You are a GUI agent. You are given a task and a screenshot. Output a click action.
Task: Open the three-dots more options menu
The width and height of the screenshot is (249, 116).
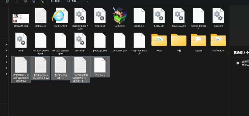86,1
